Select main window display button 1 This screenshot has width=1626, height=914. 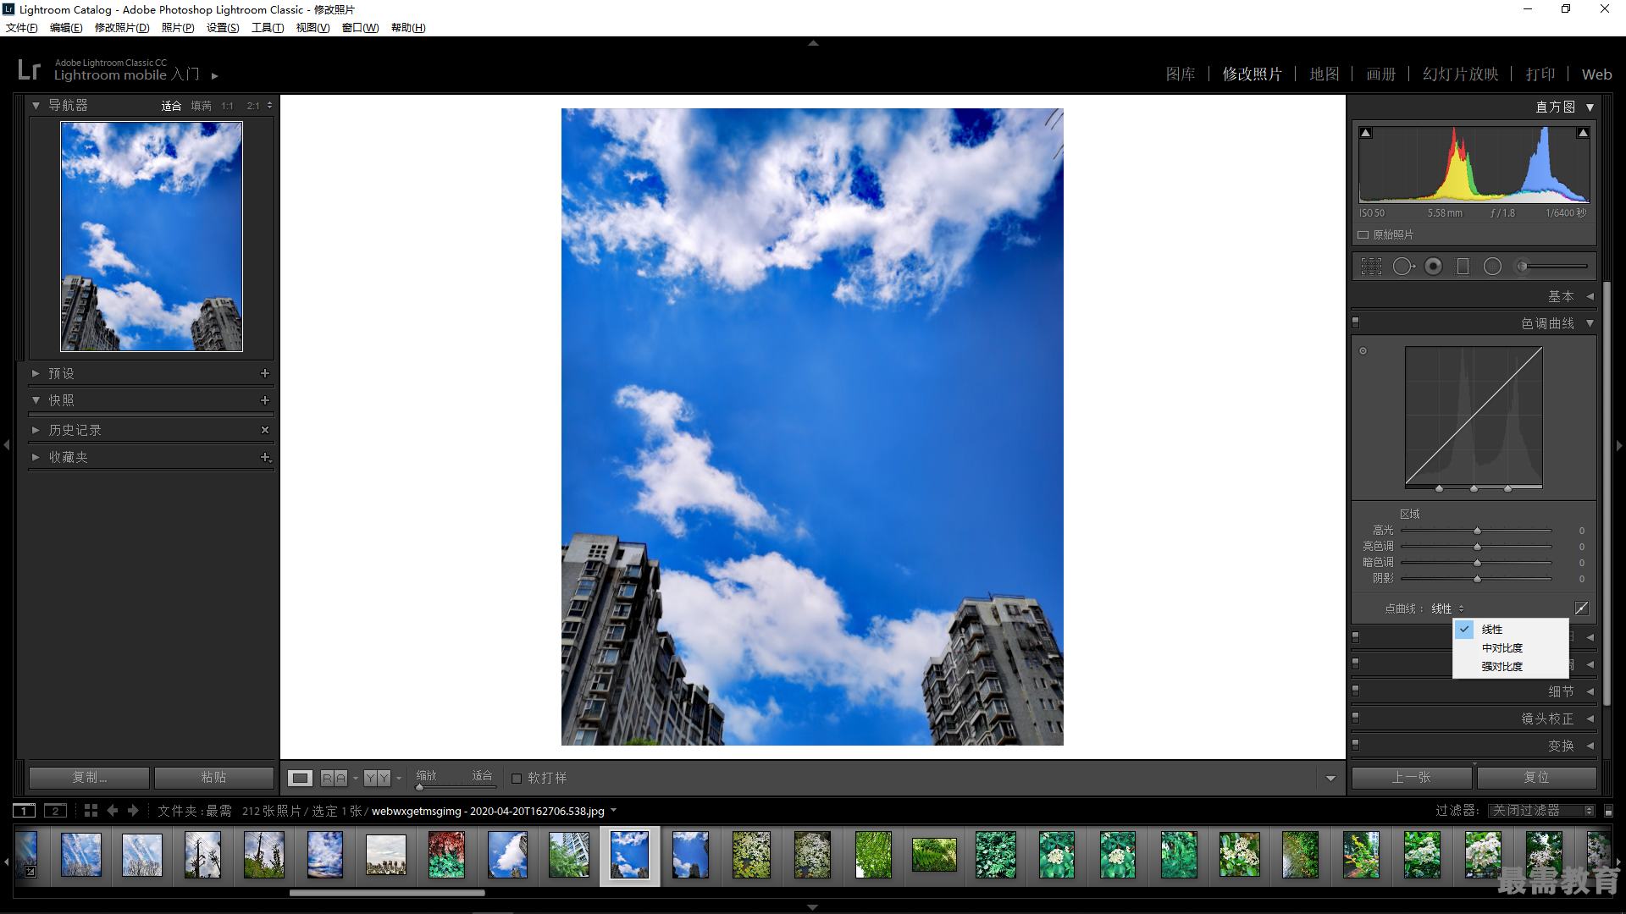click(x=25, y=811)
